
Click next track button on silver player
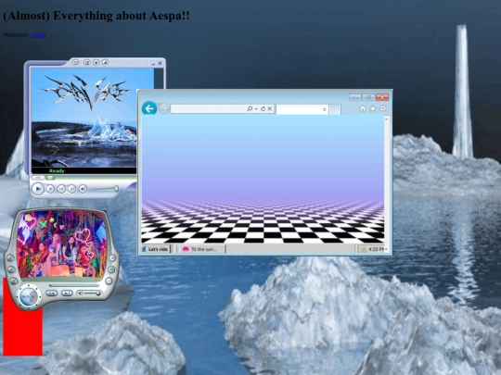(67, 293)
